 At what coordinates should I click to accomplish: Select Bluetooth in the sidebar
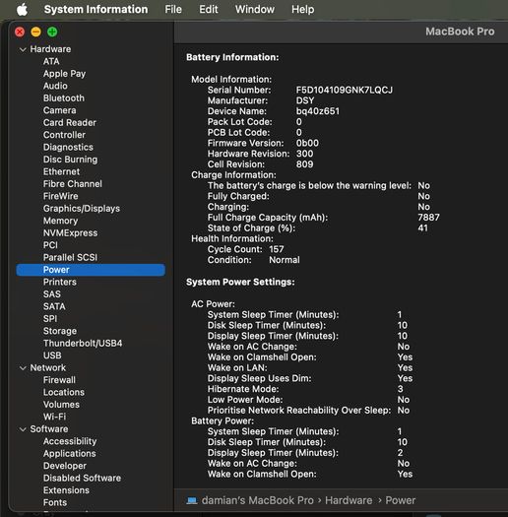[x=64, y=97]
